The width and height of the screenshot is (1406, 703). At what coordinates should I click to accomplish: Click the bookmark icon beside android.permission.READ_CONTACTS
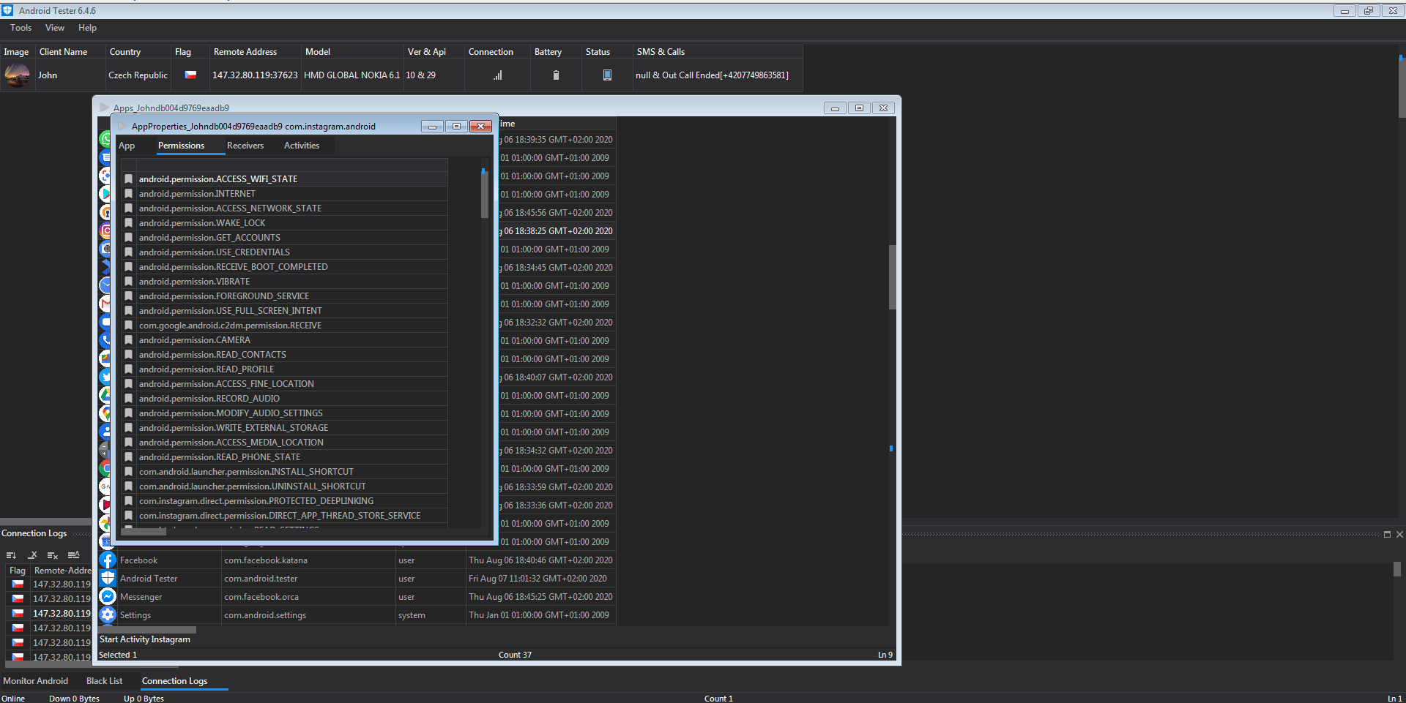[x=129, y=355]
